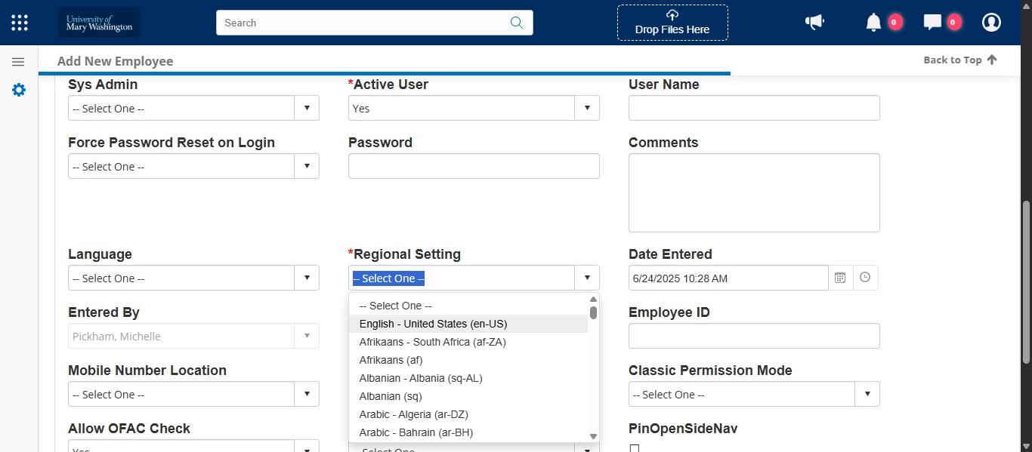Open the user profile icon
Screen dimensions: 1032x452
991,23
